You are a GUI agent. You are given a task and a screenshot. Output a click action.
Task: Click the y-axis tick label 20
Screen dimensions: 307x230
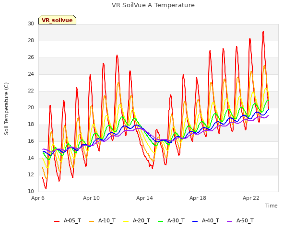click(31, 107)
